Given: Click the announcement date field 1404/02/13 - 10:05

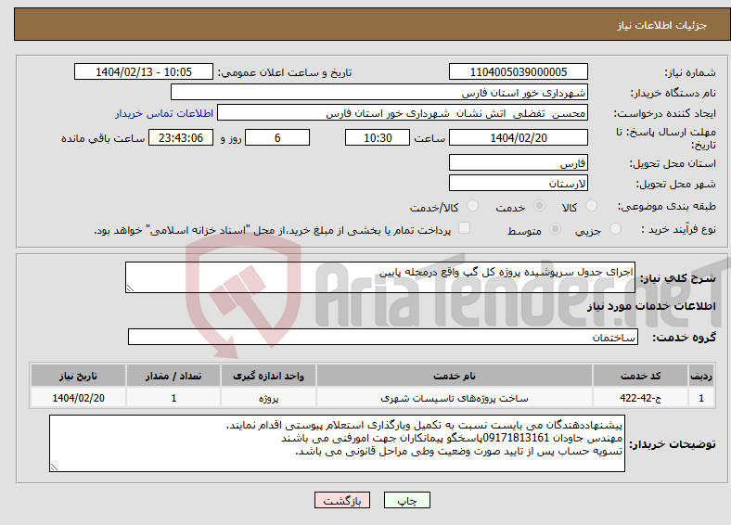Looking at the screenshot, I should [x=144, y=71].
